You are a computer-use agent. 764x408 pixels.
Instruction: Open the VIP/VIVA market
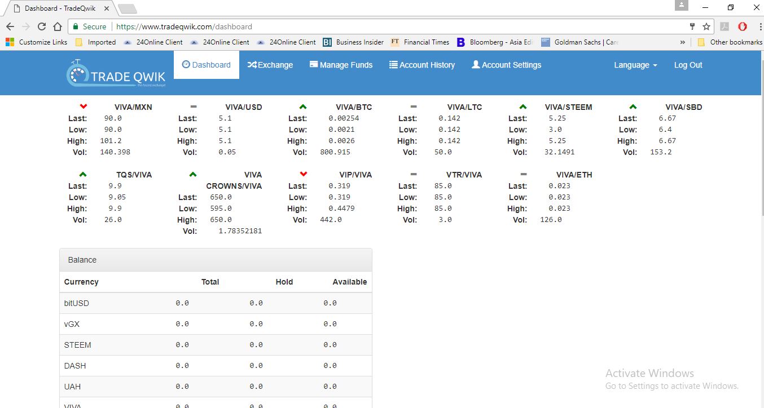[x=356, y=175]
